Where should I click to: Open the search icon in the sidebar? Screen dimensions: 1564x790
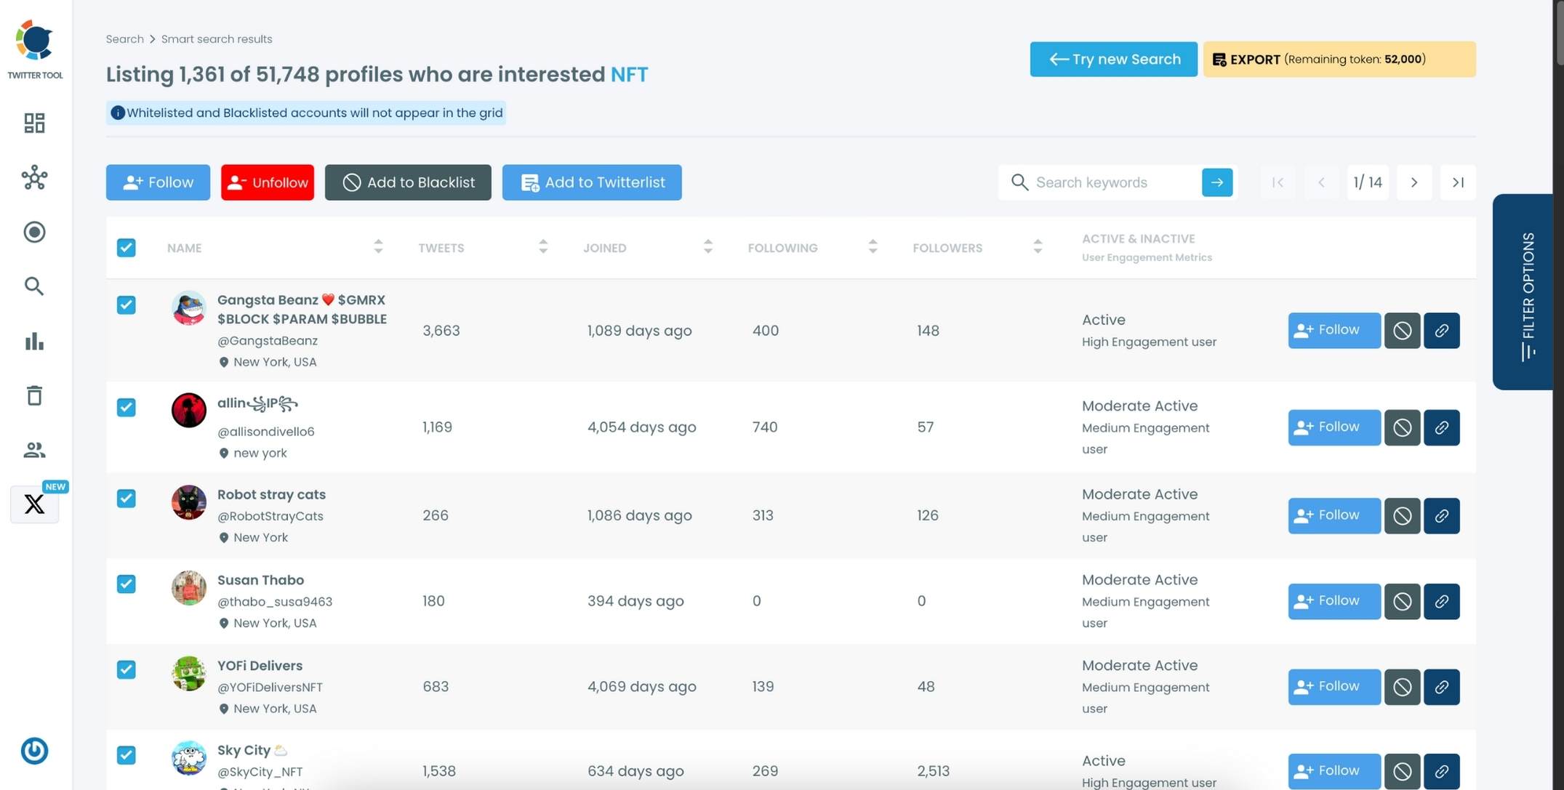[33, 286]
